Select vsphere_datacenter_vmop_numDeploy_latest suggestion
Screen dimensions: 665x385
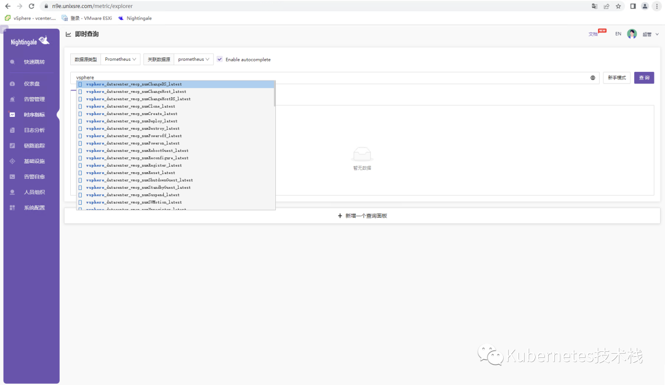[x=175, y=121]
